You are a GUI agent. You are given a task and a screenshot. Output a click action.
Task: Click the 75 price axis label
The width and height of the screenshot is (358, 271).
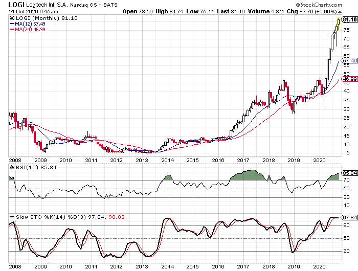(346, 30)
